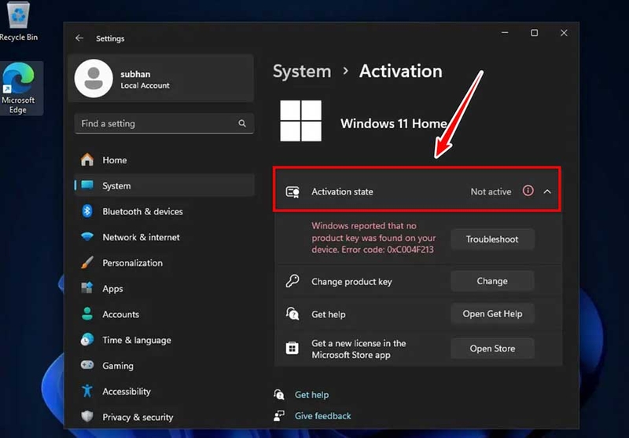Click the Privacy & security shield icon

click(x=87, y=416)
